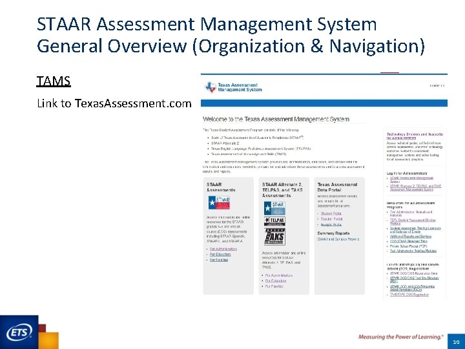
Task: Open Test Administrator Manuals and Materials link
Action: click(411, 214)
